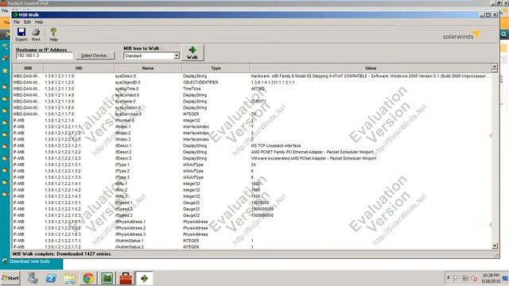Click the Print toolbar icon
Viewport: 509px width, 286px height.
(36, 34)
